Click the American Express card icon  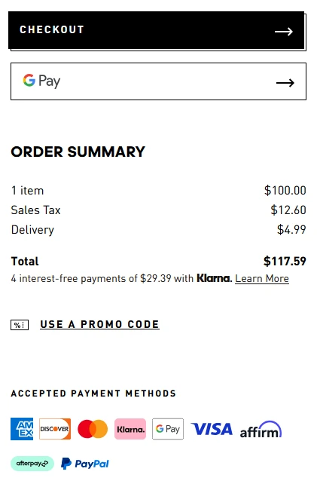pyautogui.click(x=22, y=429)
